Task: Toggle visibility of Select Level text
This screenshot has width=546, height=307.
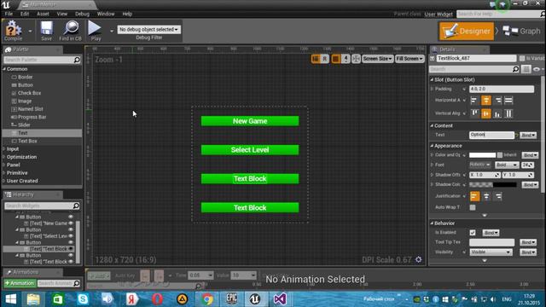Action: 71,236
